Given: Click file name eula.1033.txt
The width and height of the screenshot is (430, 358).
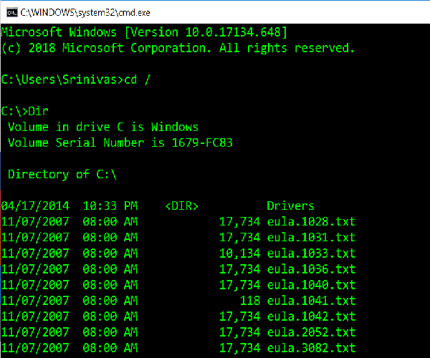Looking at the screenshot, I should coord(311,253).
